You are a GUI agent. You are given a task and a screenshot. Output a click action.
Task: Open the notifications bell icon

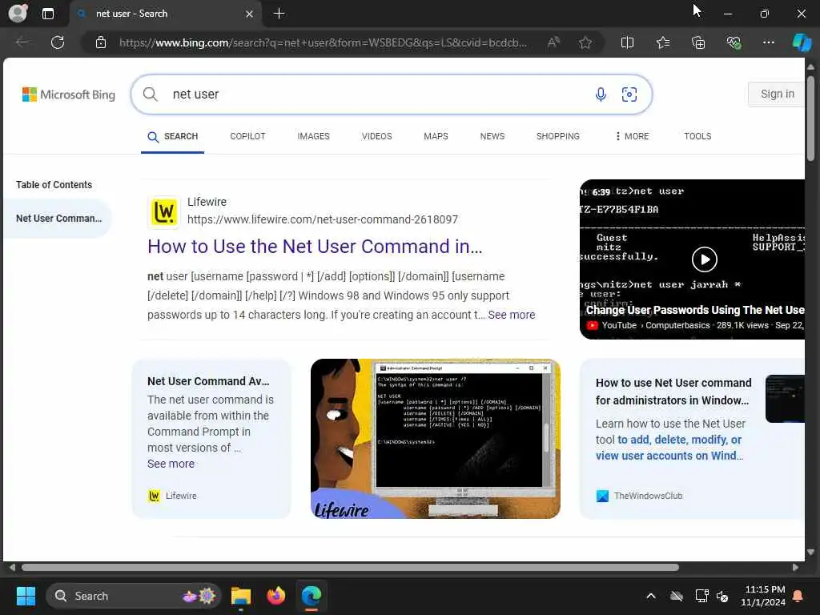(x=798, y=596)
